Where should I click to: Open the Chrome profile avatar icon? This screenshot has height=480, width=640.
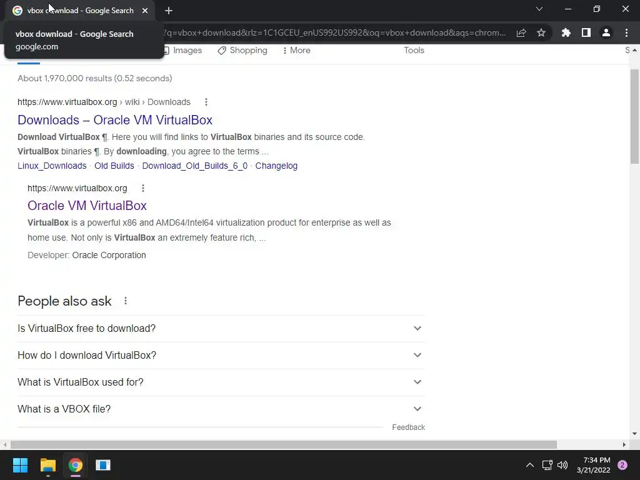tap(606, 32)
